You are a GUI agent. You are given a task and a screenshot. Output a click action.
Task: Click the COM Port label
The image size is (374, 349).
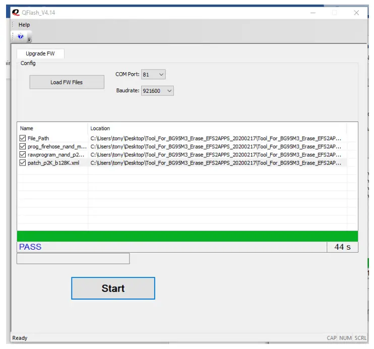coord(128,74)
